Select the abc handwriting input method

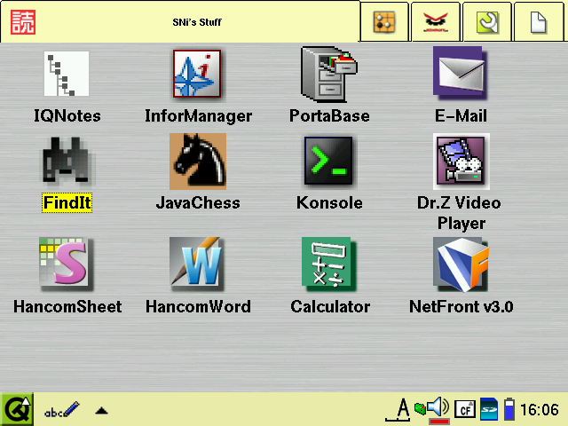pyautogui.click(x=61, y=410)
